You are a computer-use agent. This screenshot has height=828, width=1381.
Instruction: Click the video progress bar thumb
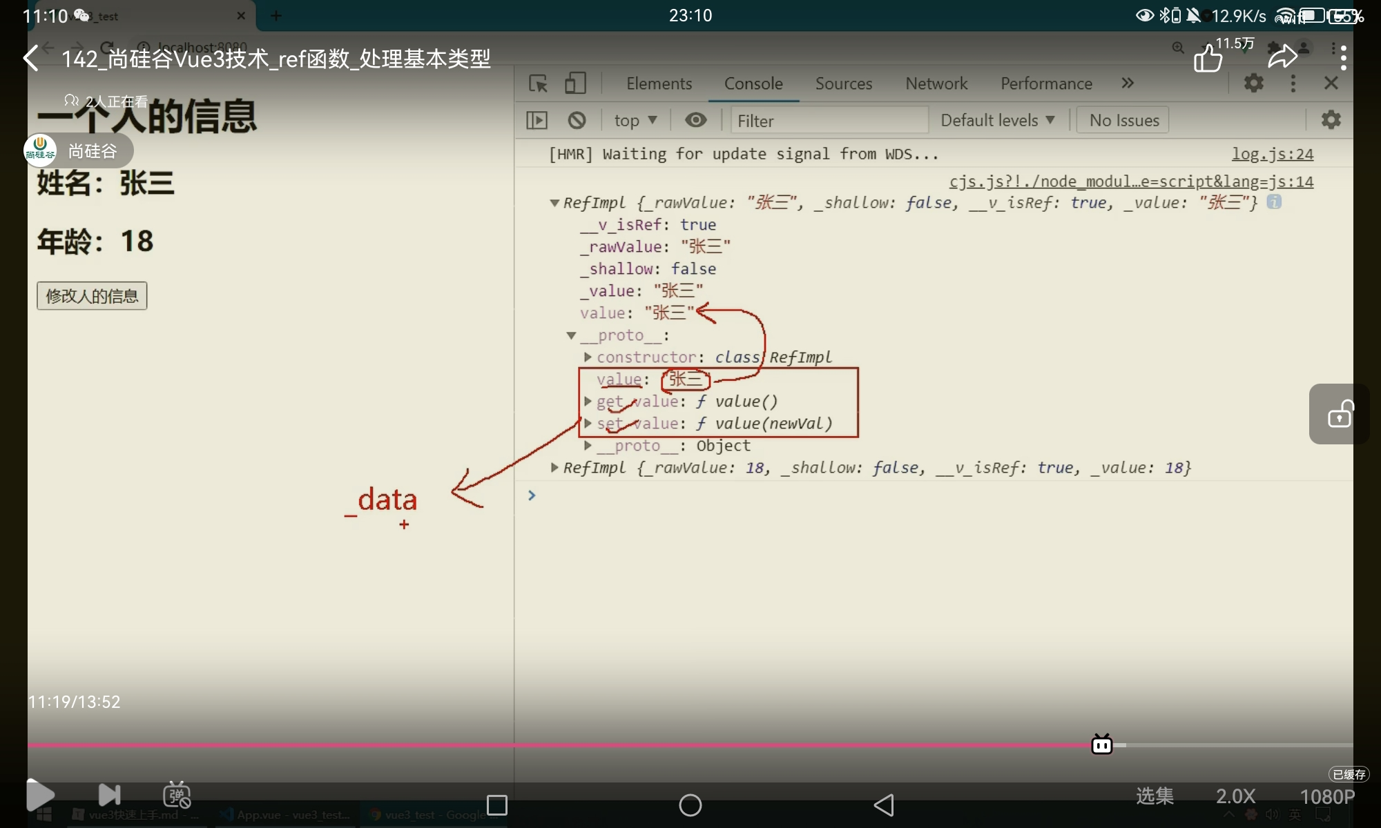click(x=1101, y=745)
